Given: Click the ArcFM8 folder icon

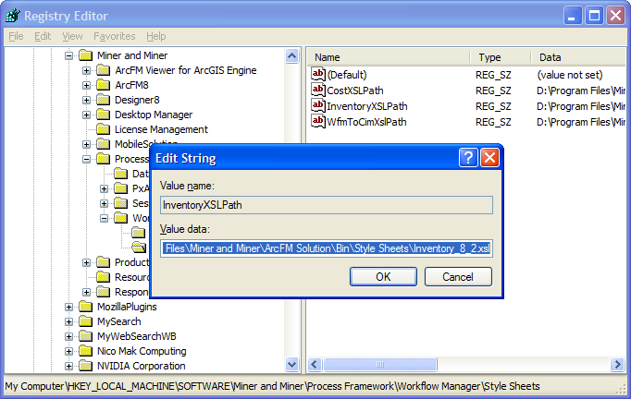Looking at the screenshot, I should 103,85.
